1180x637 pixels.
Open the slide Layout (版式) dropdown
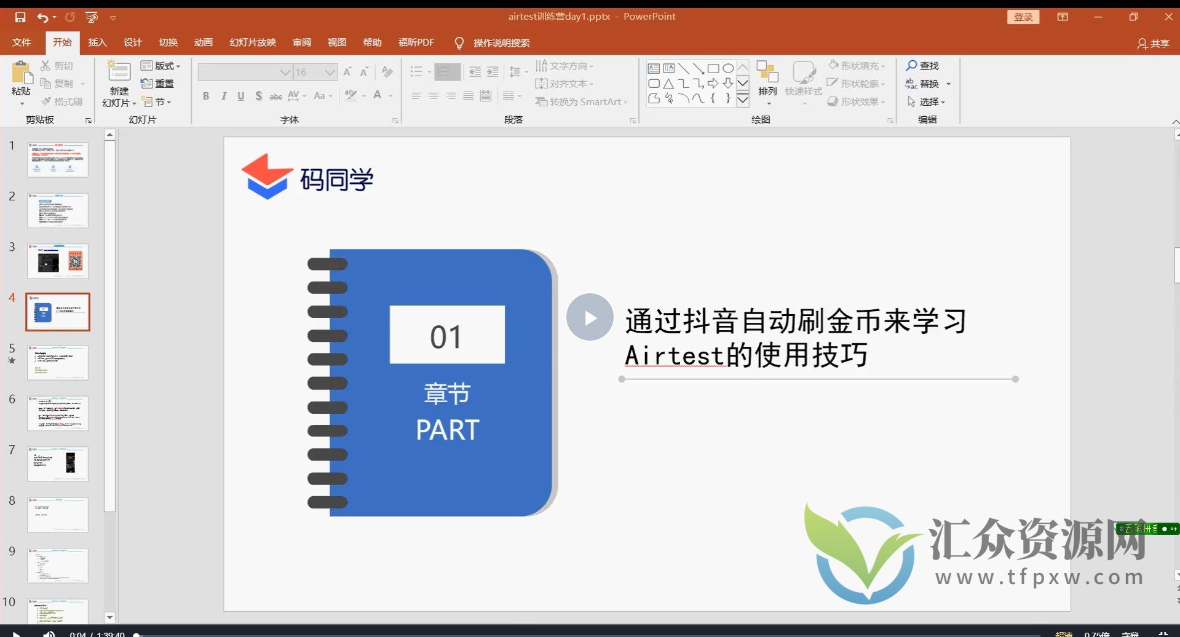click(x=160, y=65)
